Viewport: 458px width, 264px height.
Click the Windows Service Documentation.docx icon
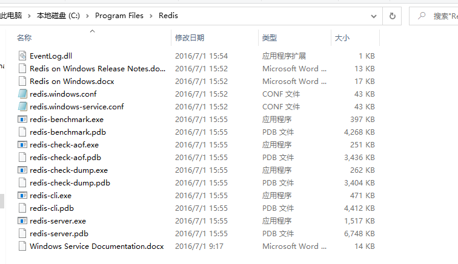[22, 246]
